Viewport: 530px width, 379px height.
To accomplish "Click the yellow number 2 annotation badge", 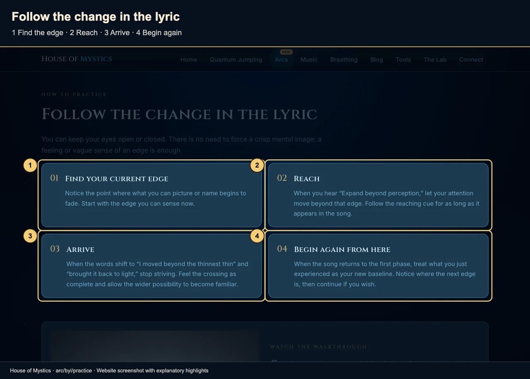I will 257,166.
